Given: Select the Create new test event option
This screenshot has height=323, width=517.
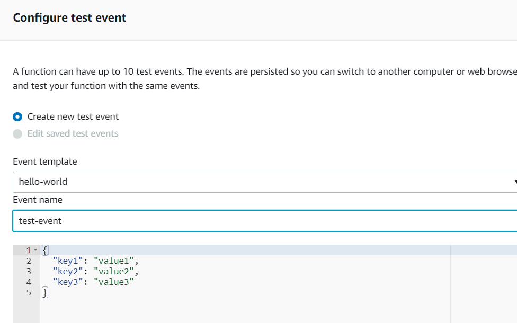Looking at the screenshot, I should click(x=17, y=116).
